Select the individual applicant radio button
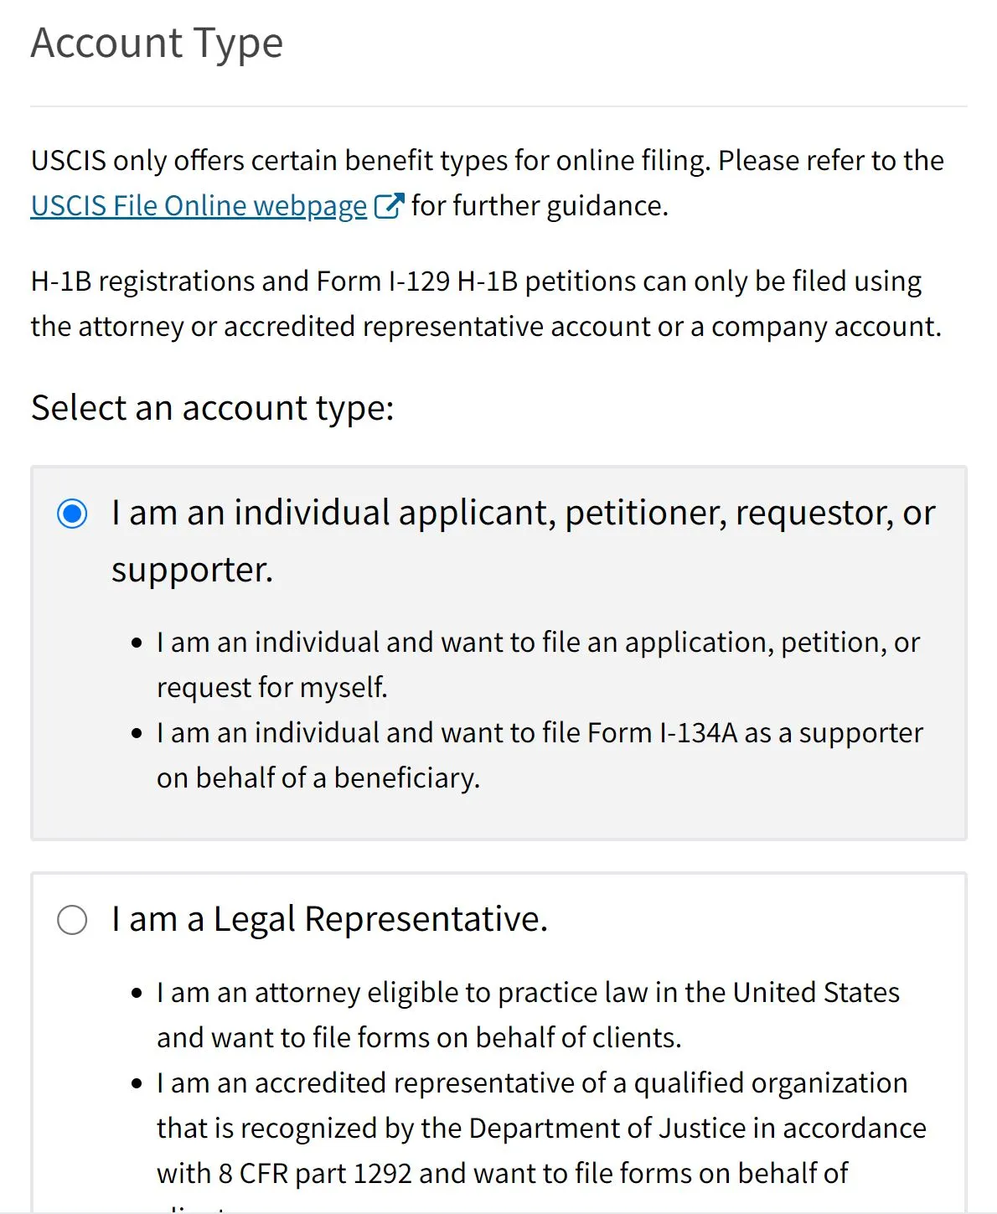997x1214 pixels. pyautogui.click(x=75, y=514)
